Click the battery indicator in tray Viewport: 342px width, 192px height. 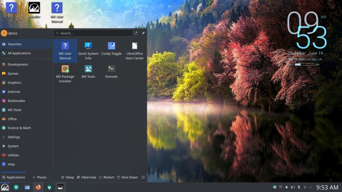click(293, 187)
